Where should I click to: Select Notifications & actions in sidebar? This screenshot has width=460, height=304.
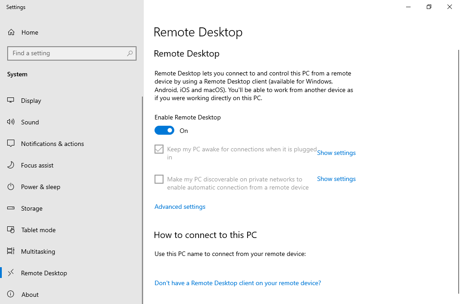pos(53,144)
